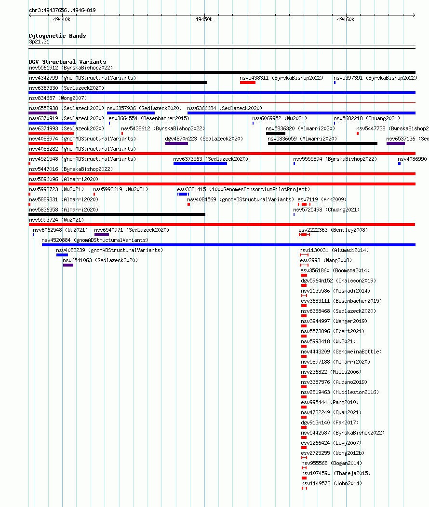This screenshot has width=429, height=507.
Task: Click nsv6069952 (Wu2021) label
Action: [280, 119]
